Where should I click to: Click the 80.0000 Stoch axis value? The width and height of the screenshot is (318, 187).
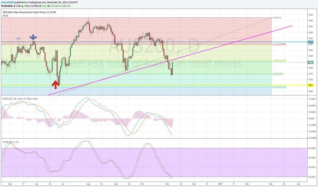click(x=312, y=148)
